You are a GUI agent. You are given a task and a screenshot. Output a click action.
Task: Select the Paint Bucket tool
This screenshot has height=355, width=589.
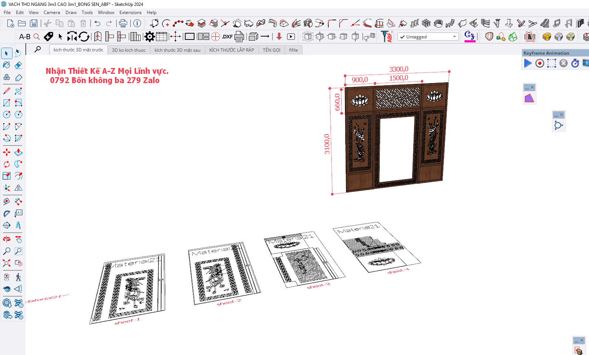tap(7, 65)
